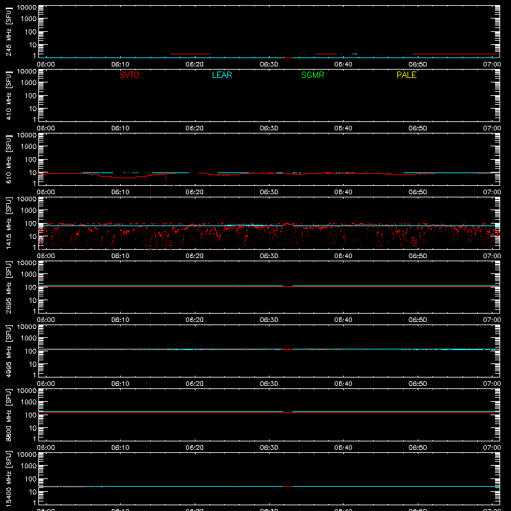Click the 10000 tick label on 245 MHz panel
This screenshot has height=511, width=511.
coord(27,8)
